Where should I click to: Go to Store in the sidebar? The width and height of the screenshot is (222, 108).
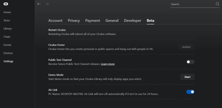tap(7, 20)
